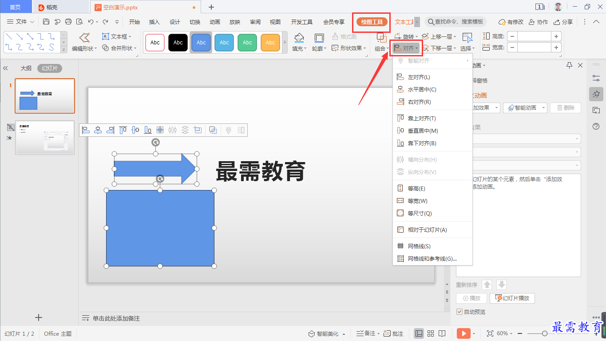Move animation down in reorder arrows
606x341 pixels.
(x=501, y=285)
